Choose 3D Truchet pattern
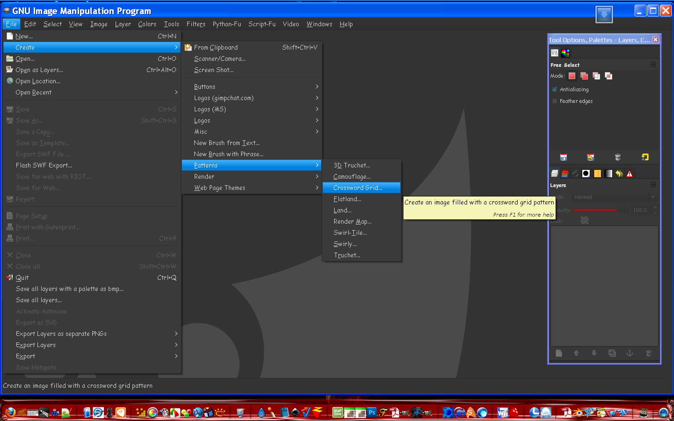Image resolution: width=674 pixels, height=421 pixels. coord(361,165)
